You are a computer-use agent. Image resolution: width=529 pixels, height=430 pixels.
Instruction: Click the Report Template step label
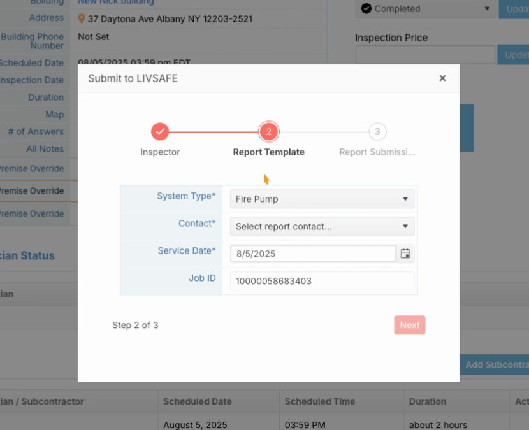click(x=268, y=152)
